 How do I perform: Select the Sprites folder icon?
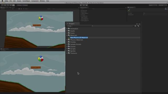click(x=69, y=51)
